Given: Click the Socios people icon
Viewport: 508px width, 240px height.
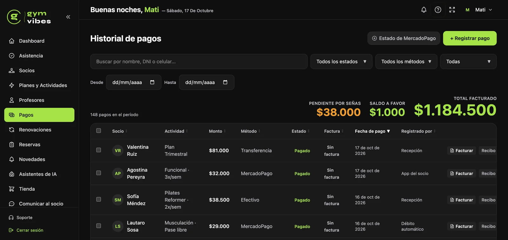Looking at the screenshot, I should tap(12, 70).
